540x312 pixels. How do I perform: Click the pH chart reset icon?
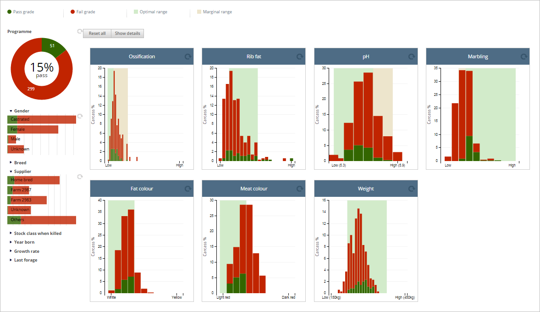point(412,56)
